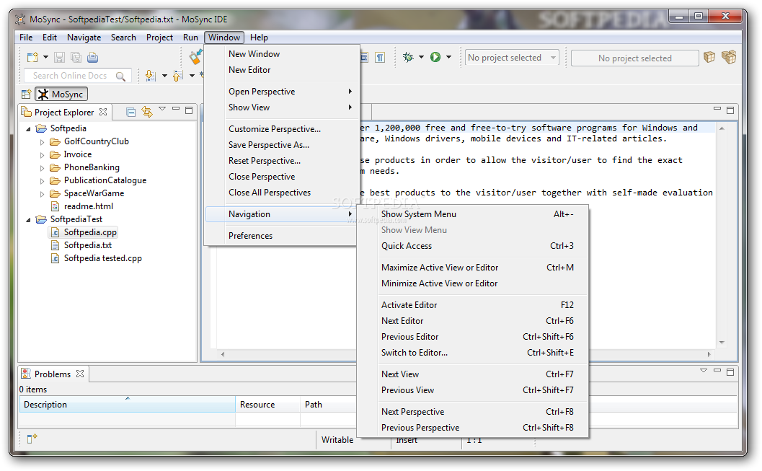Screen dimensions: 762x471
Task: Click the Next Annotation down-arrow icon
Action: coord(151,75)
